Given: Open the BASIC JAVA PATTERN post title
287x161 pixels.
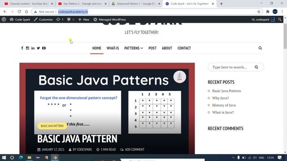Looking at the screenshot, I should coord(77,139).
